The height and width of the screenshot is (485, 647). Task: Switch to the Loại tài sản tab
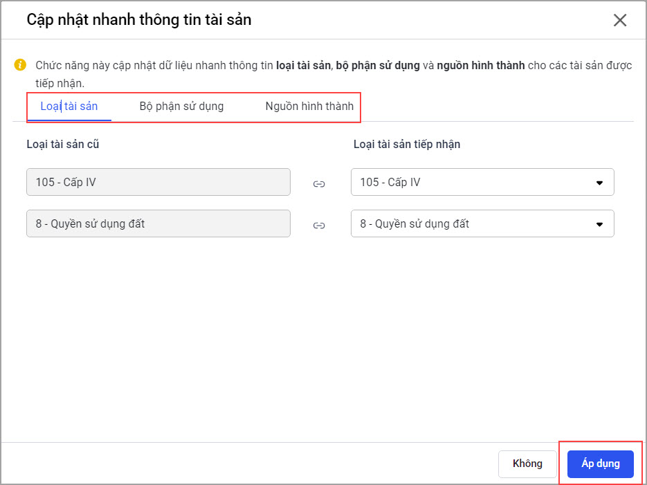coord(69,107)
